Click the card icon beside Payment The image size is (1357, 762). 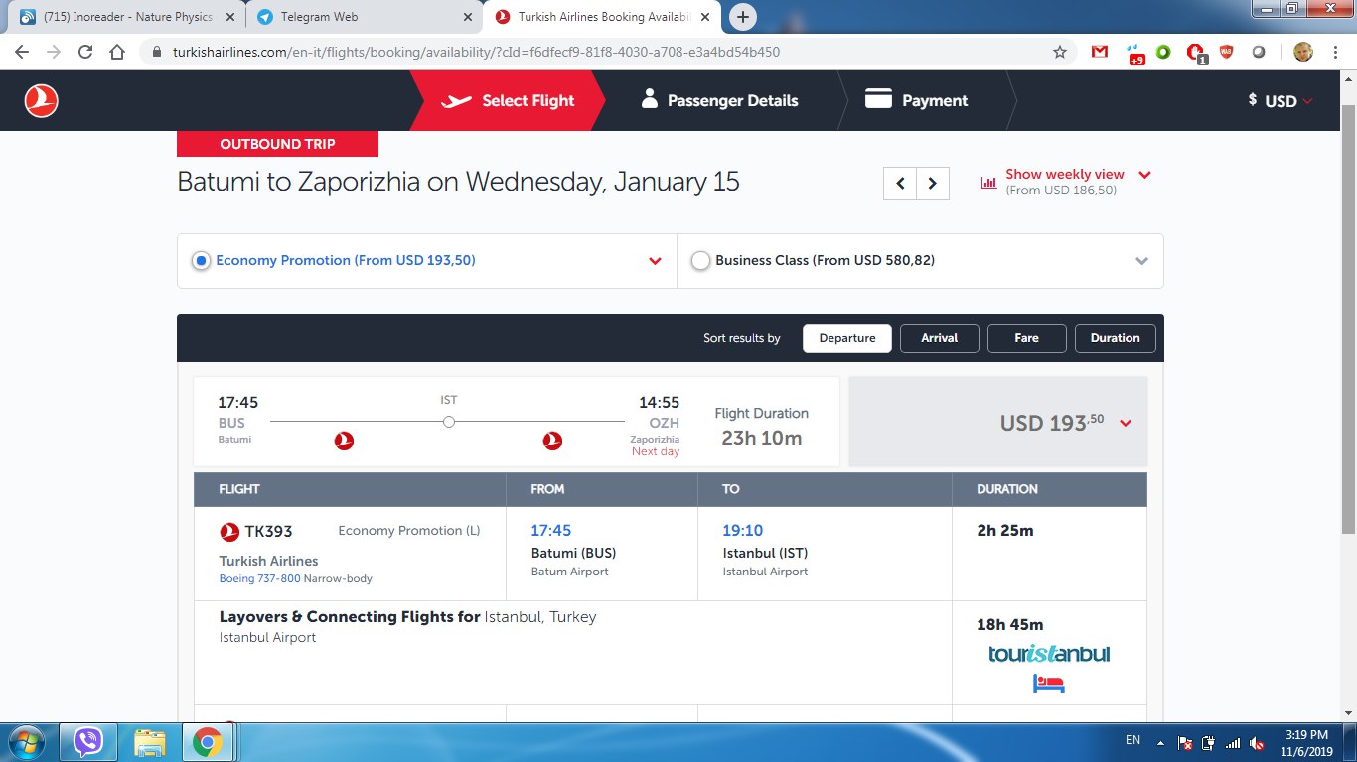[x=877, y=99]
